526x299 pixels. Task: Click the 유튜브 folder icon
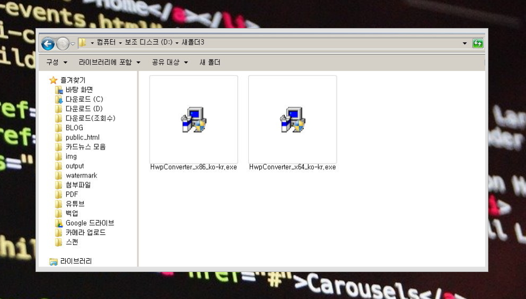pos(59,204)
